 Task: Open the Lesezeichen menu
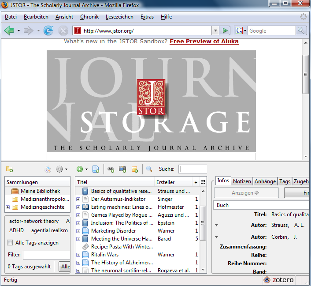[x=119, y=17]
